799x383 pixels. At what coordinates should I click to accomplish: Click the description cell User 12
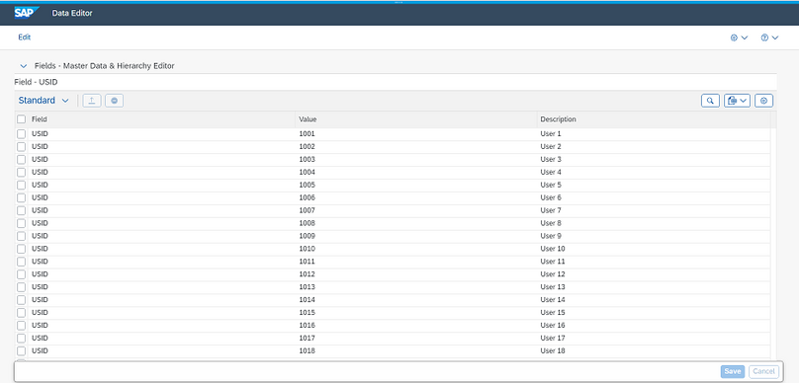553,274
